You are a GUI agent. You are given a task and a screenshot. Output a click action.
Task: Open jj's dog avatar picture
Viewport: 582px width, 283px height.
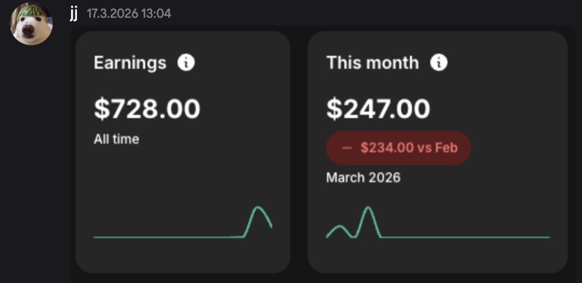point(31,23)
